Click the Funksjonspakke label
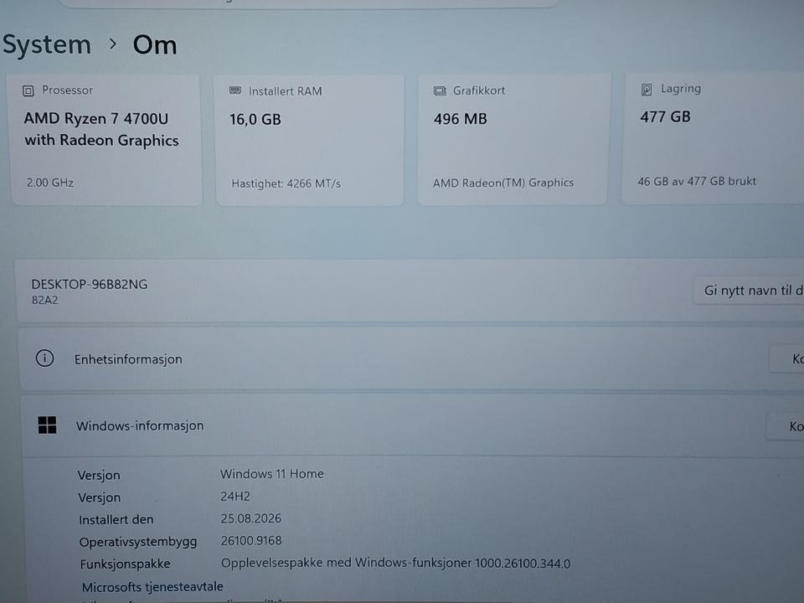Image resolution: width=804 pixels, height=603 pixels. tap(125, 564)
